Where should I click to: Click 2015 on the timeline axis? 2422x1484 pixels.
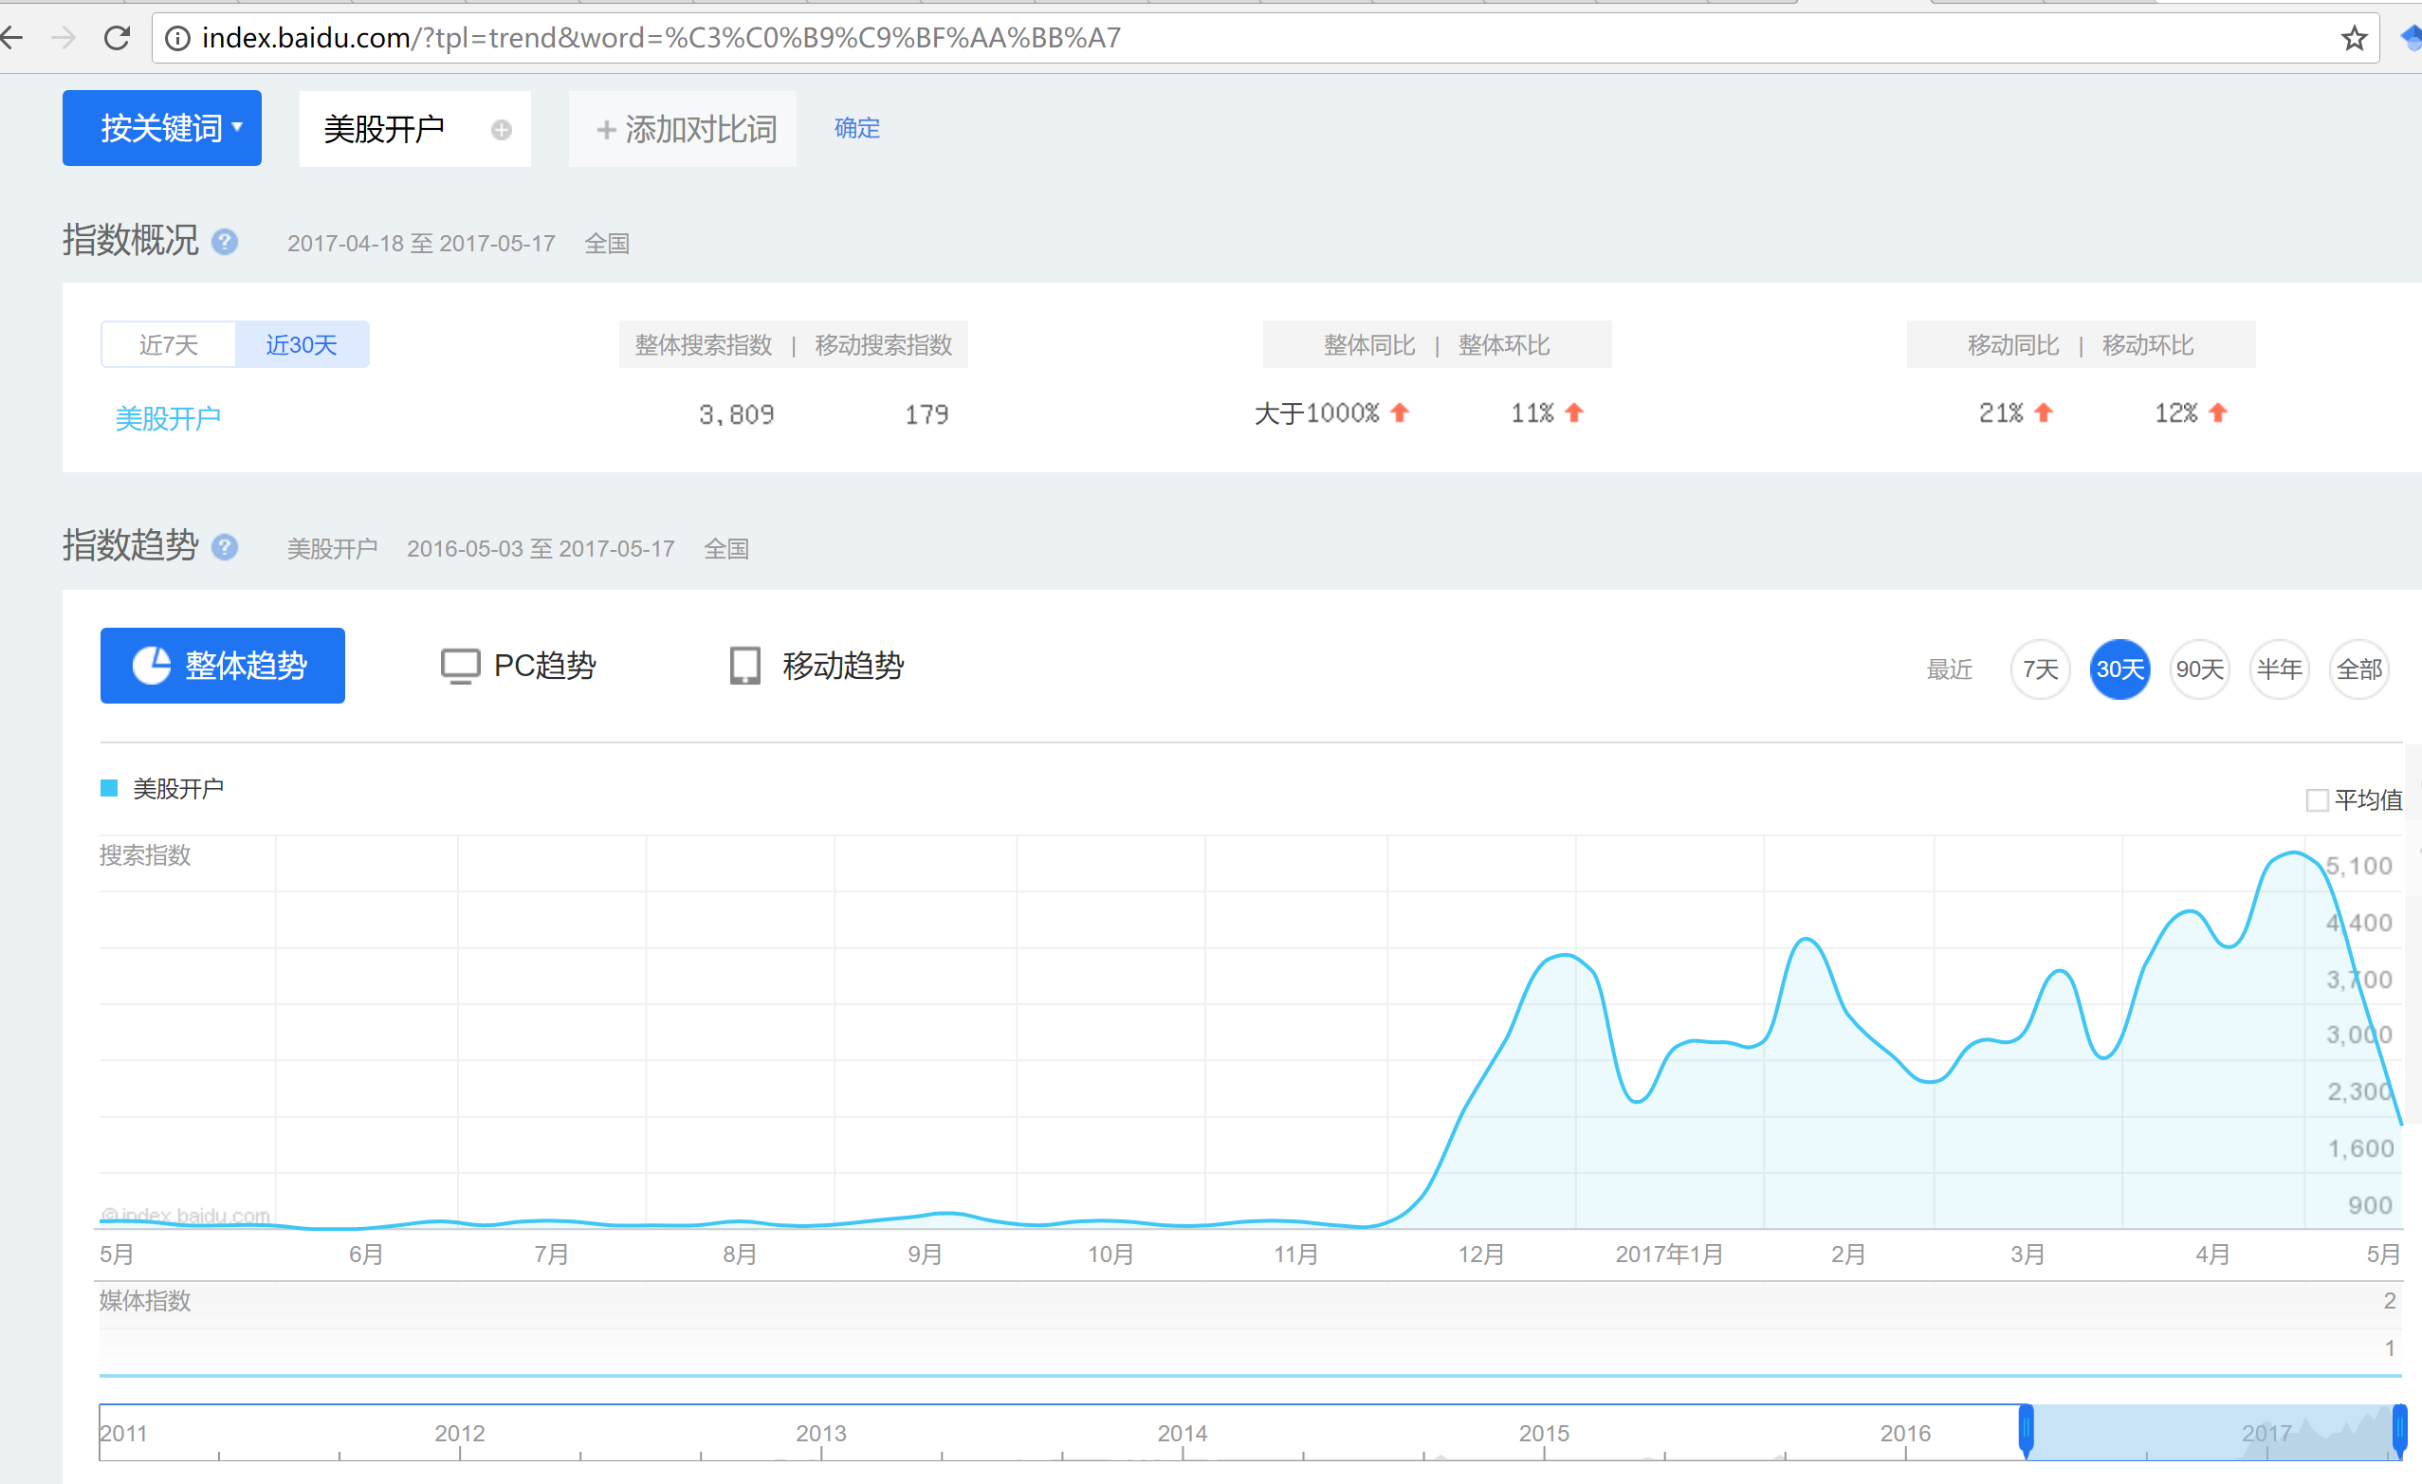coord(1544,1433)
